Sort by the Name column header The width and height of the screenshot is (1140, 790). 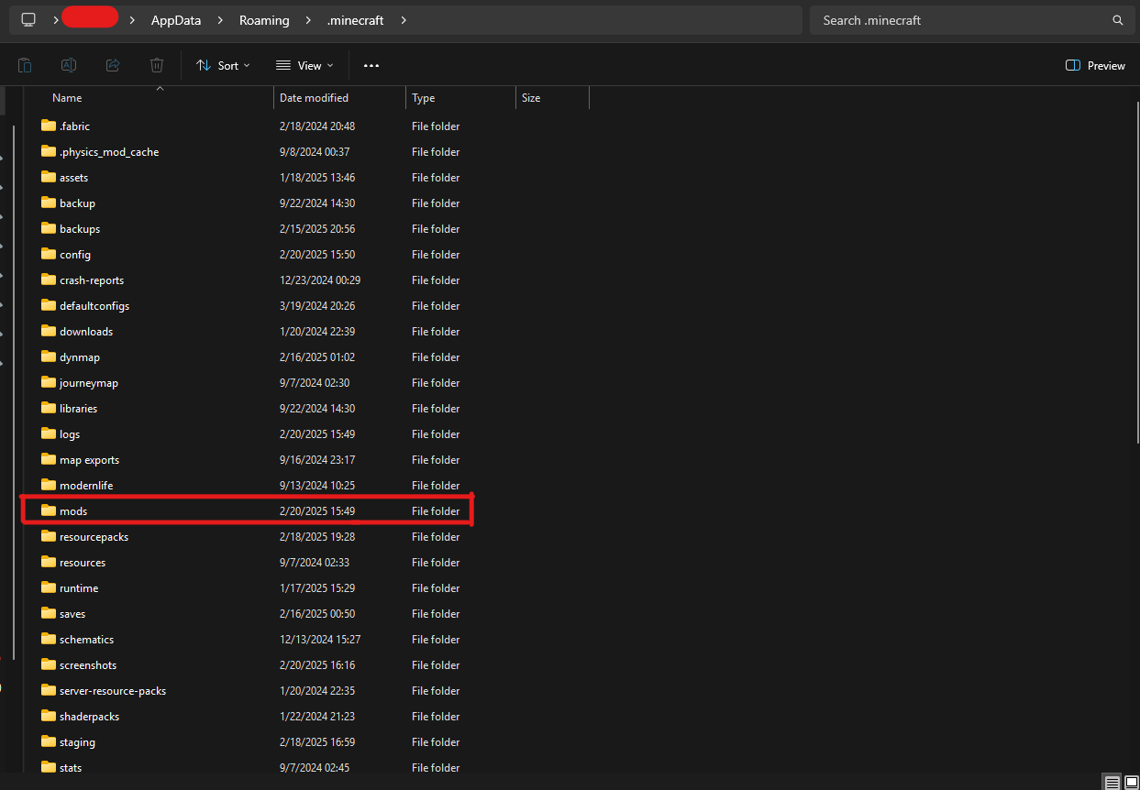click(67, 98)
